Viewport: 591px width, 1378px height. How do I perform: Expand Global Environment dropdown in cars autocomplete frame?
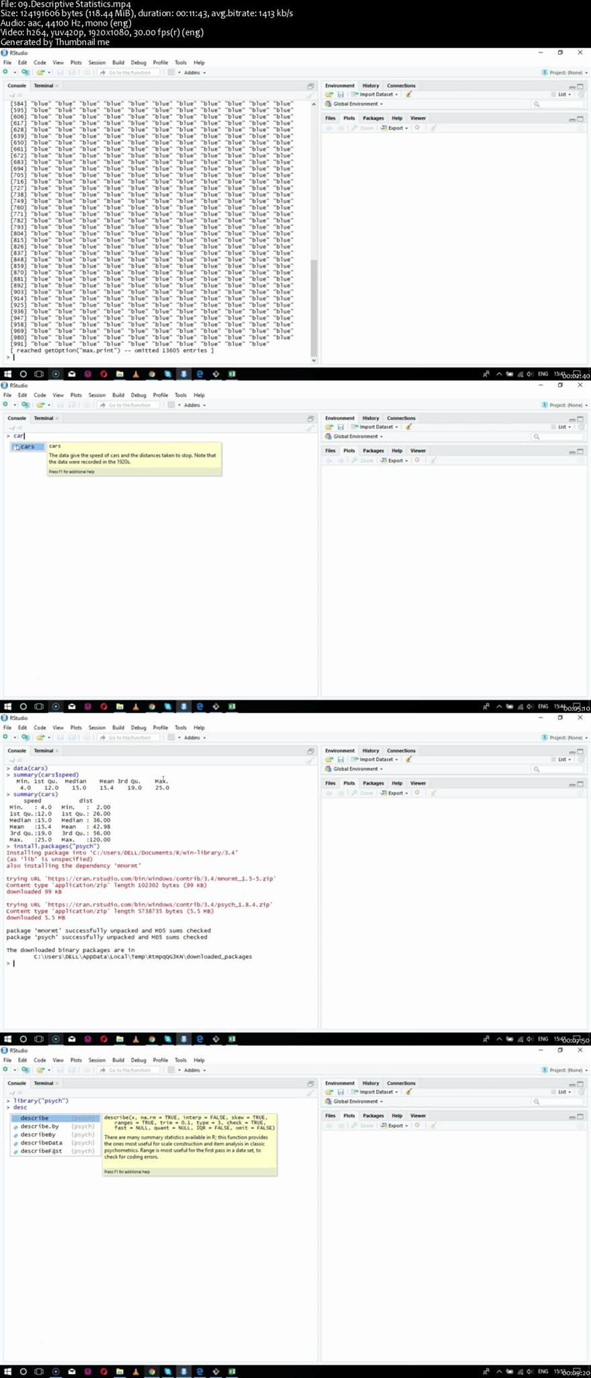[x=354, y=436]
